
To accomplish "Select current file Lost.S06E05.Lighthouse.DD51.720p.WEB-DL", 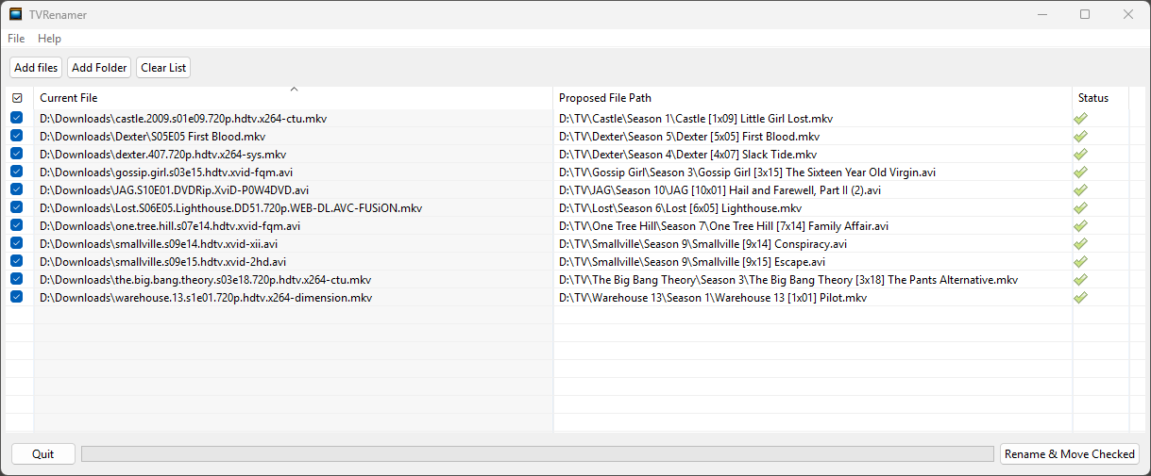I will tap(230, 208).
